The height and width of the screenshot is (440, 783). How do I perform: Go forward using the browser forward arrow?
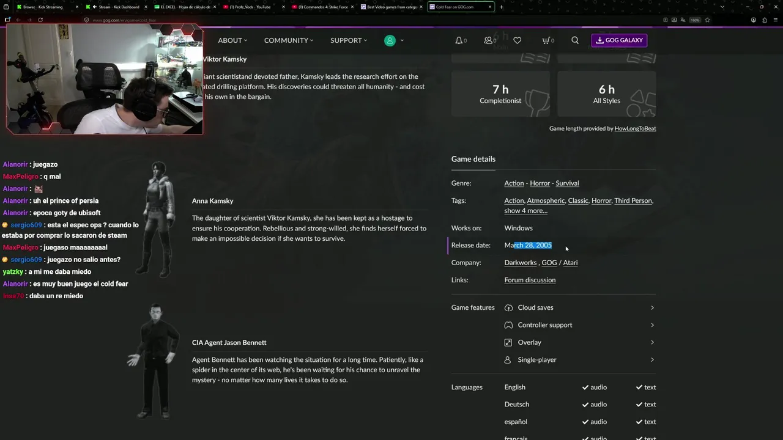pos(29,20)
